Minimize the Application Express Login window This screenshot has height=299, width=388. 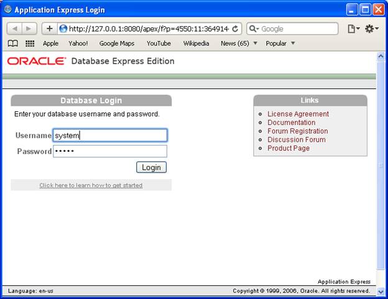[x=352, y=10]
